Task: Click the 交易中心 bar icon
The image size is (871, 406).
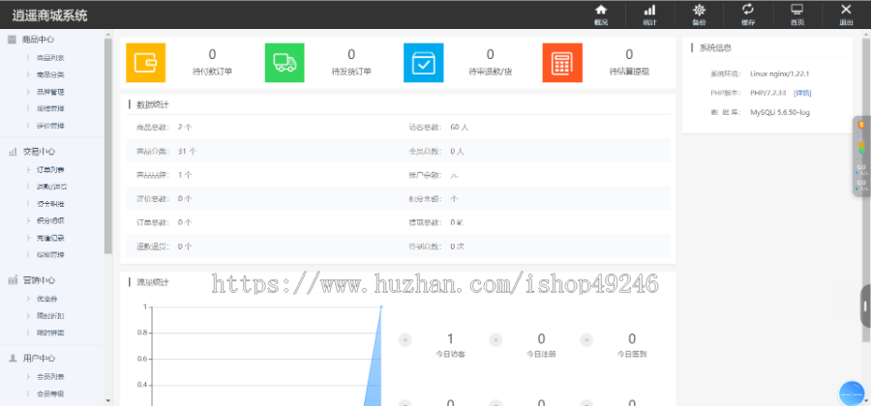Action: tap(13, 152)
